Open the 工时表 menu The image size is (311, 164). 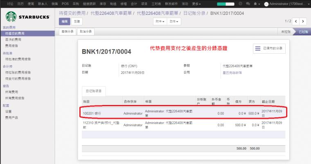pyautogui.click(x=156, y=4)
